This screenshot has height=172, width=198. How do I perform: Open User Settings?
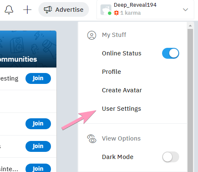click(x=122, y=109)
